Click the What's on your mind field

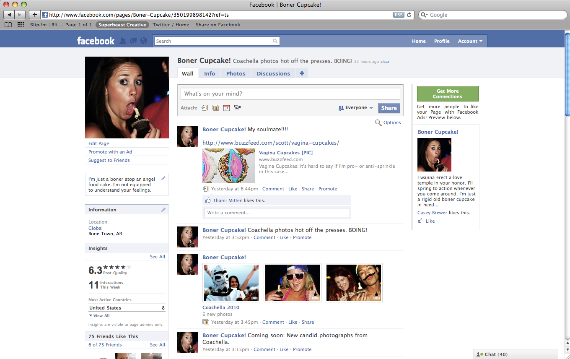(290, 94)
